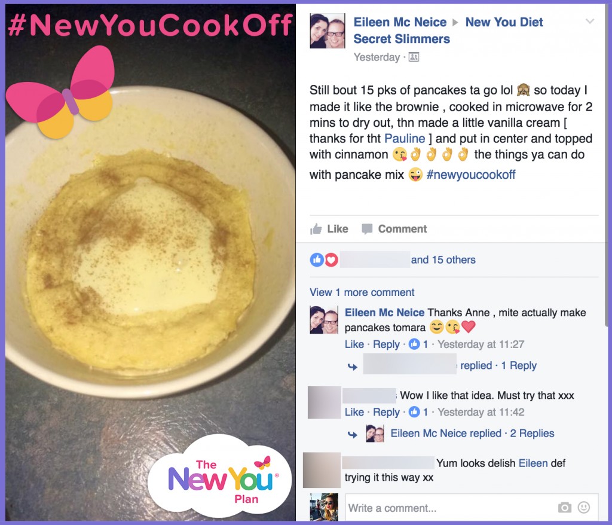Click the red heart reaction icon

click(x=331, y=260)
